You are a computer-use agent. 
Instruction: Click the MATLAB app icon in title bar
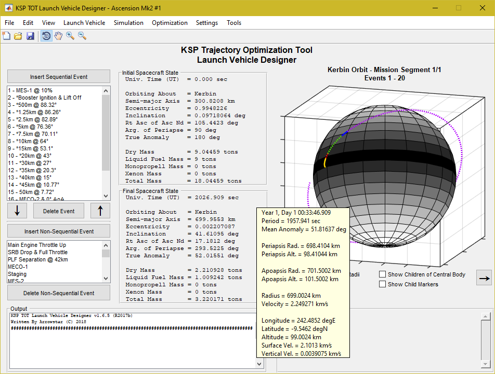click(x=8, y=8)
